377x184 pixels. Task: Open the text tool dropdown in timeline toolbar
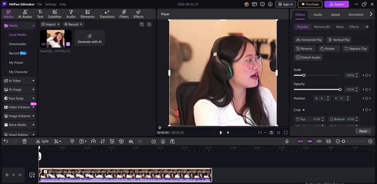(83, 141)
